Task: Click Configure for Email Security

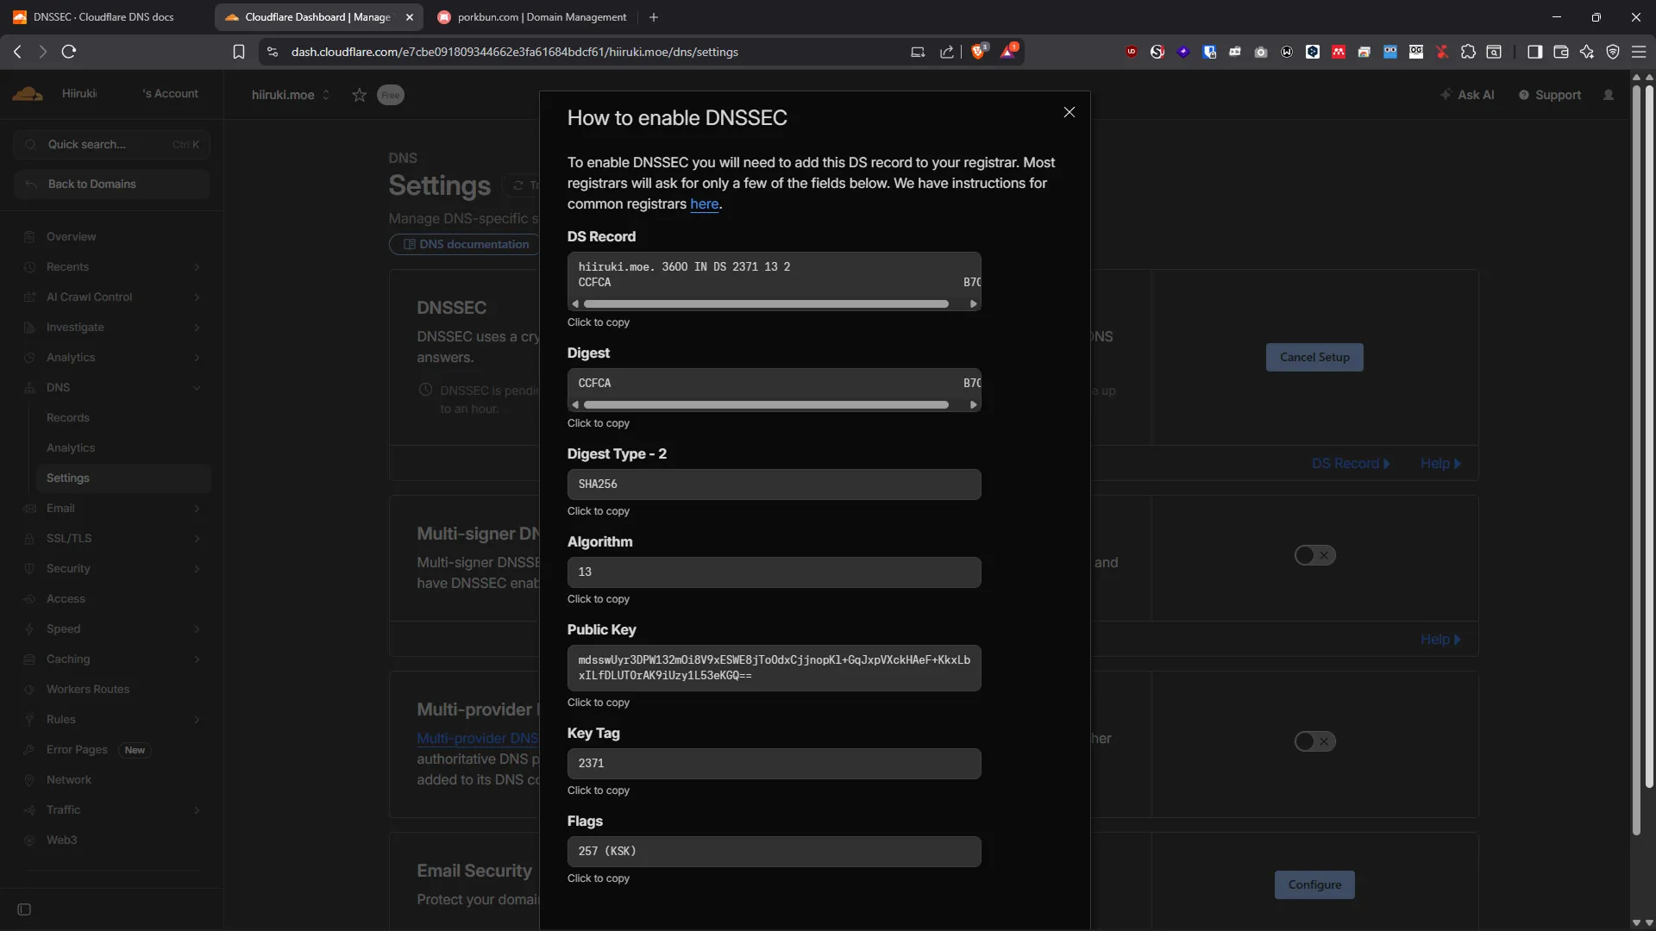Action: pos(1314,885)
